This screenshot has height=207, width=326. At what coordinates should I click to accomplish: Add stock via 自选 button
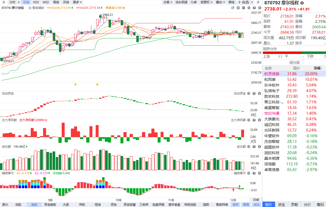pyautogui.click(x=244, y=2)
